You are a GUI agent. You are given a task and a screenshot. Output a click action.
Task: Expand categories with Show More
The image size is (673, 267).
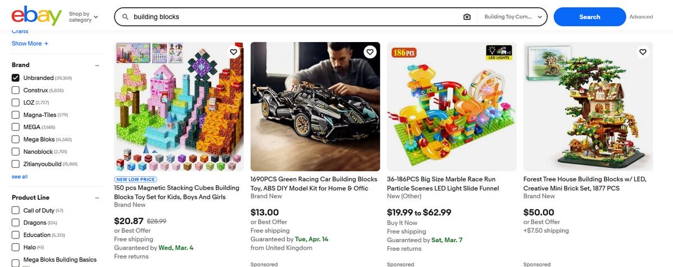(30, 43)
